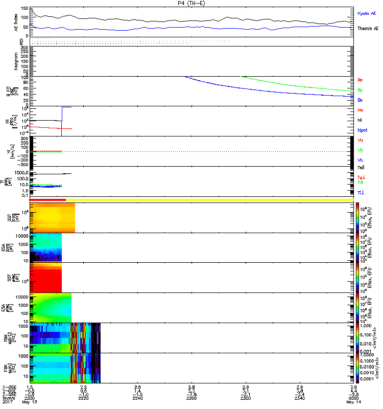Click the "150" tick on the AE Index axis
The image size is (383, 409).
(25, 9)
